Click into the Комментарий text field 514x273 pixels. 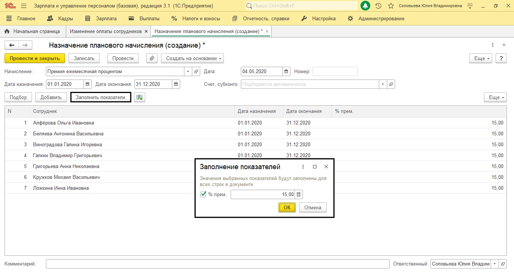point(217,264)
